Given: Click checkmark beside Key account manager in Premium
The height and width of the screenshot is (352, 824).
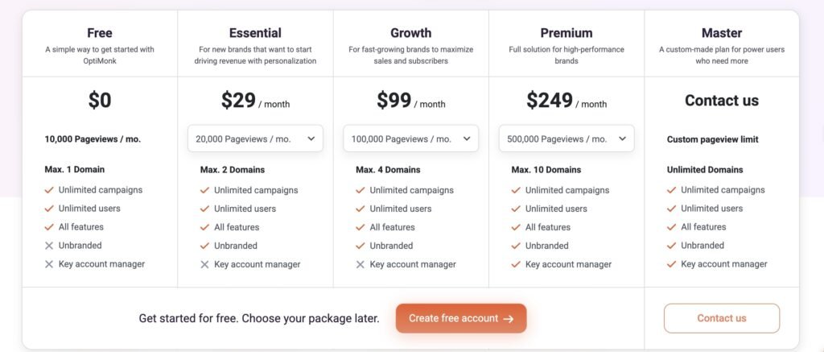Looking at the screenshot, I should pyautogui.click(x=516, y=264).
